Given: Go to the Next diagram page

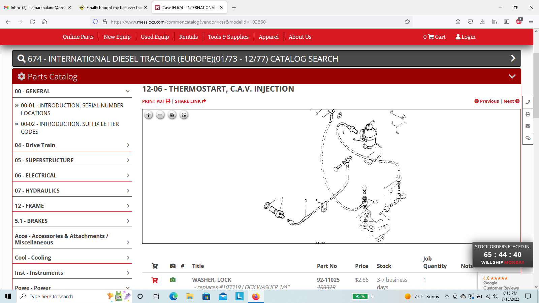Looking at the screenshot, I should pos(511,101).
